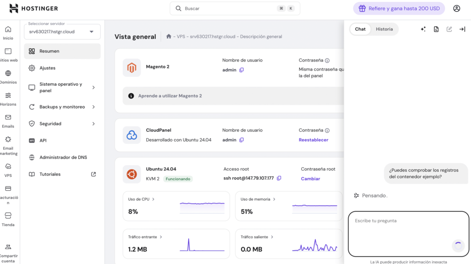Open Dominios globe icon

(8, 73)
